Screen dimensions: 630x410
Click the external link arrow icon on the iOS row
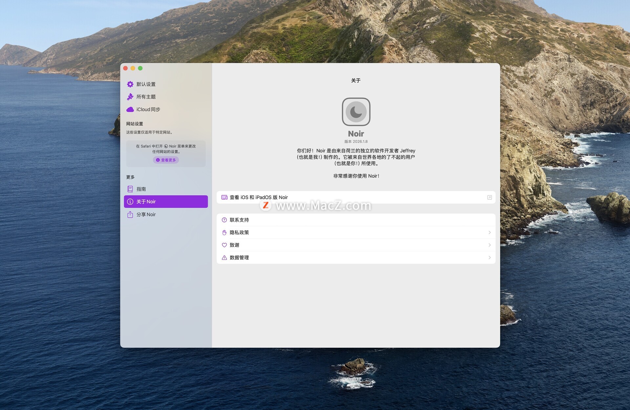(x=489, y=197)
